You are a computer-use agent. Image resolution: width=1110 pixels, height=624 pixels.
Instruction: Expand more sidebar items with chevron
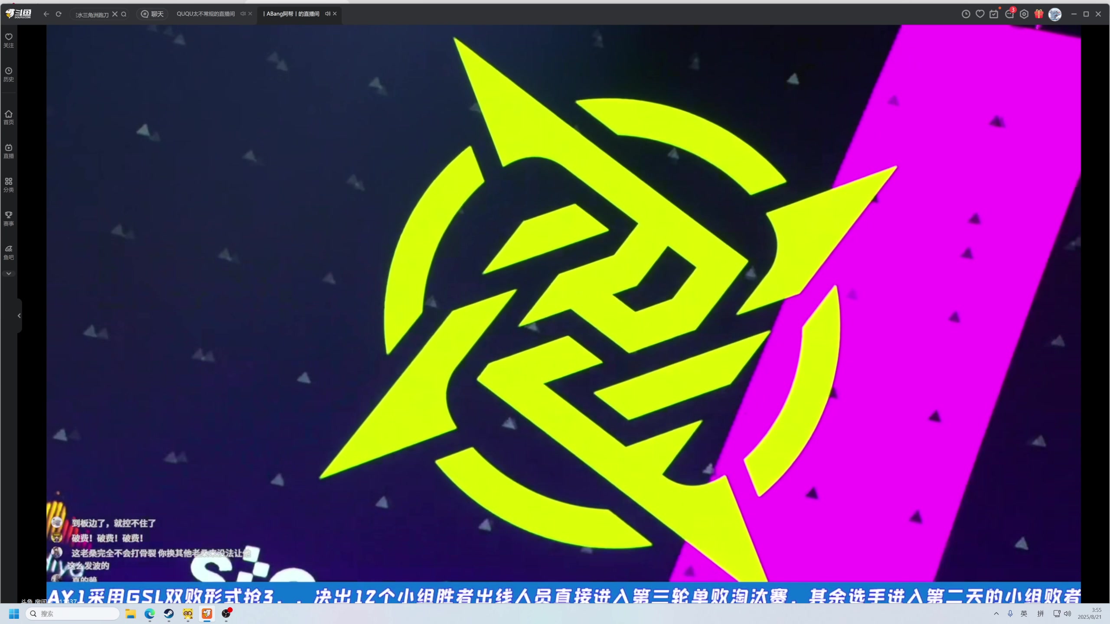pyautogui.click(x=9, y=273)
